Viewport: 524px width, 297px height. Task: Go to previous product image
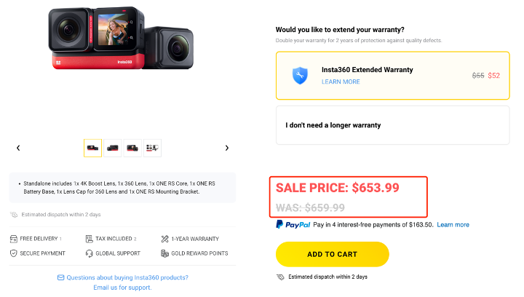click(x=18, y=148)
